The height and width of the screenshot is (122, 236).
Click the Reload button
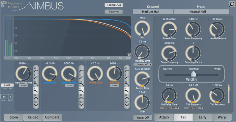pos(33,117)
